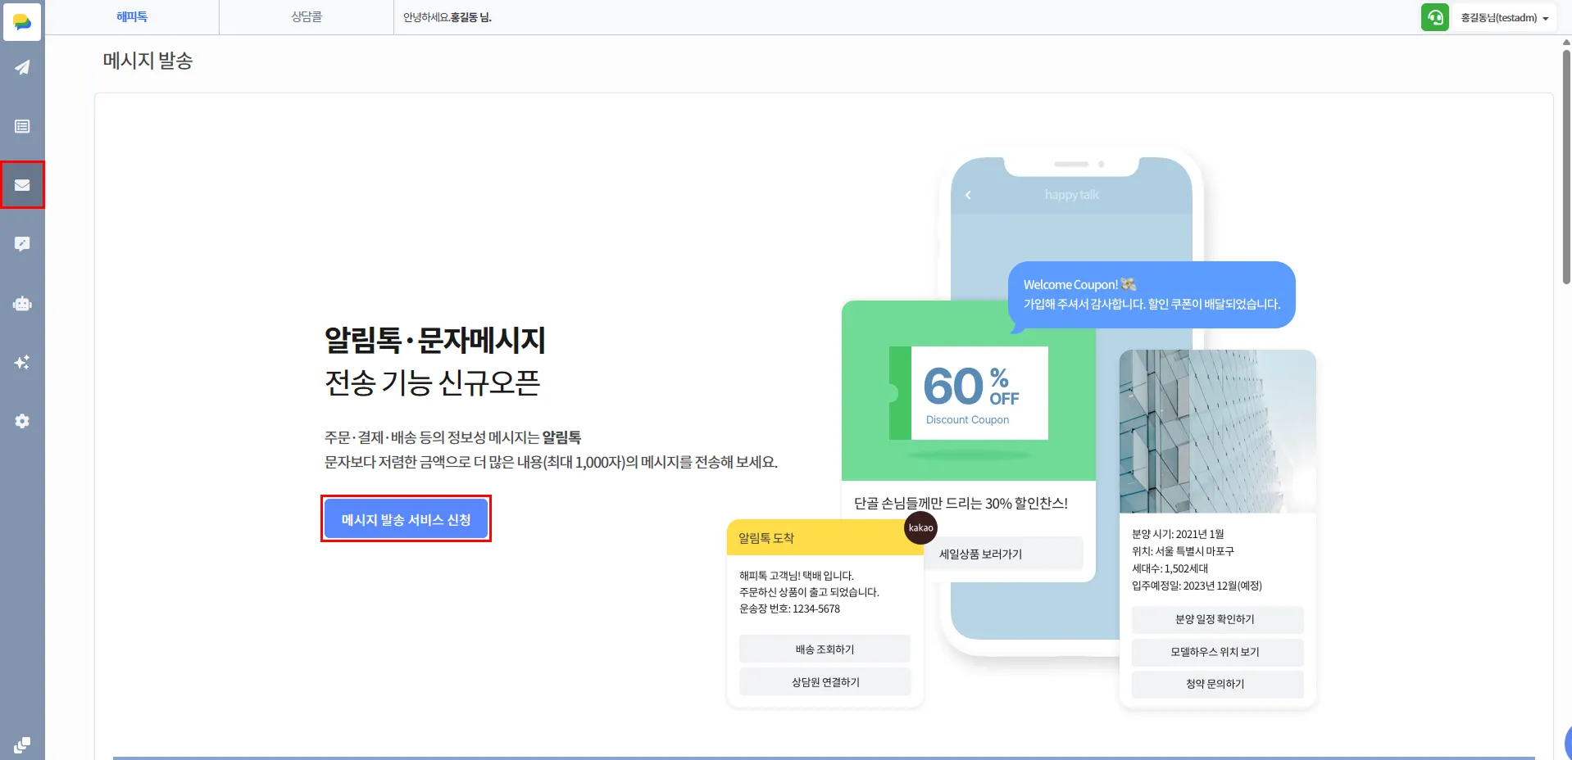Open the paper plane send menu
This screenshot has height=760, width=1572.
coord(22,67)
